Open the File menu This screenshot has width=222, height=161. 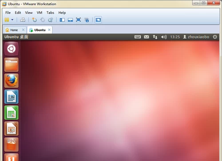point(8,12)
